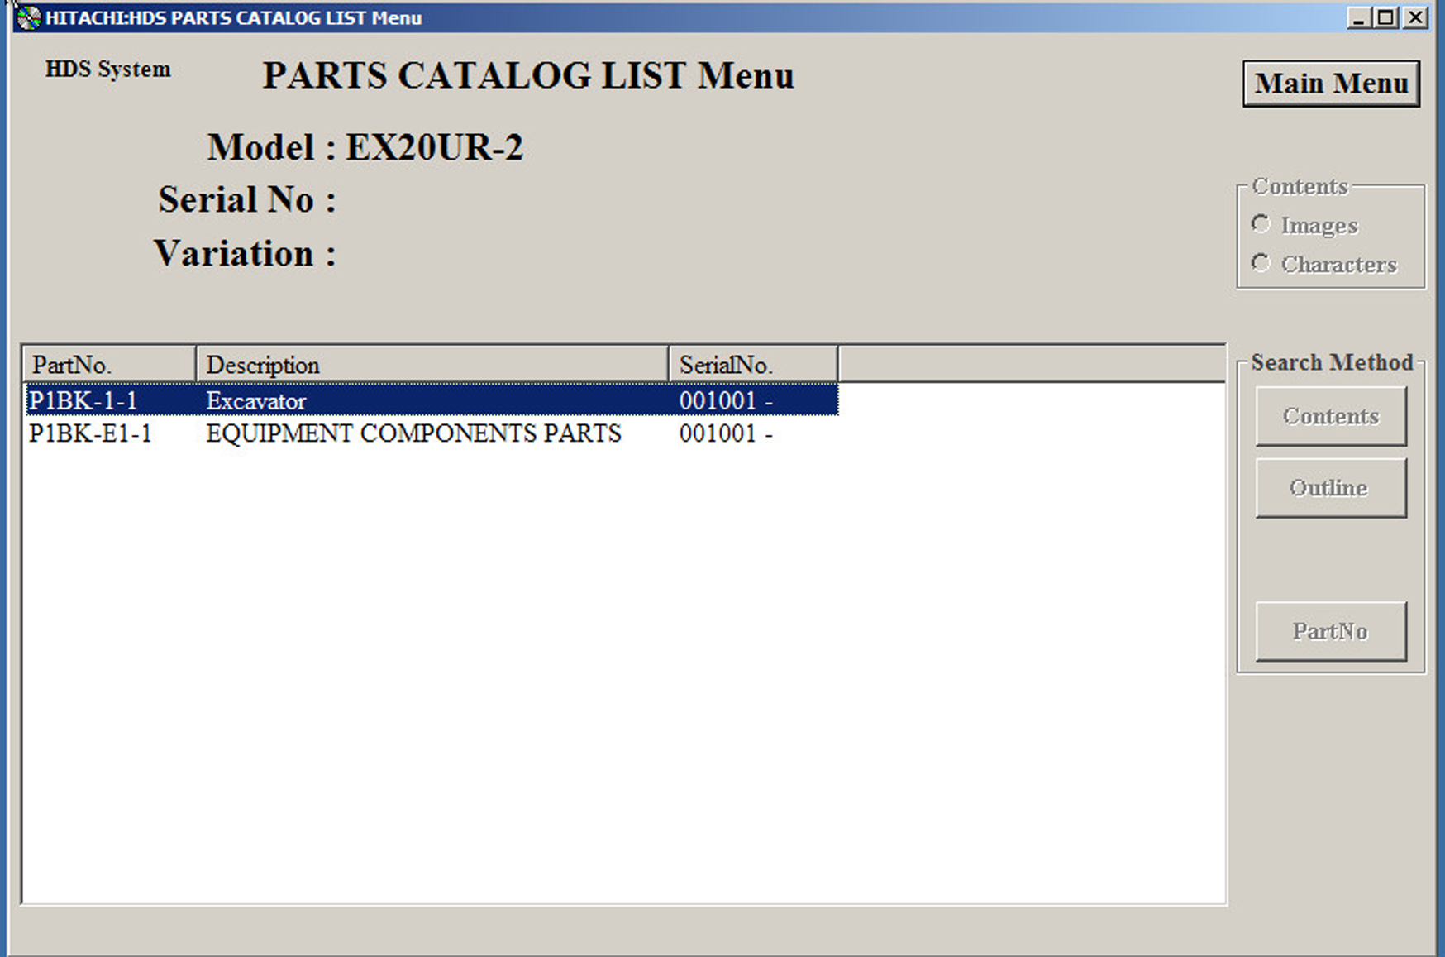
Task: Open the Outline search method
Action: pyautogui.click(x=1330, y=488)
